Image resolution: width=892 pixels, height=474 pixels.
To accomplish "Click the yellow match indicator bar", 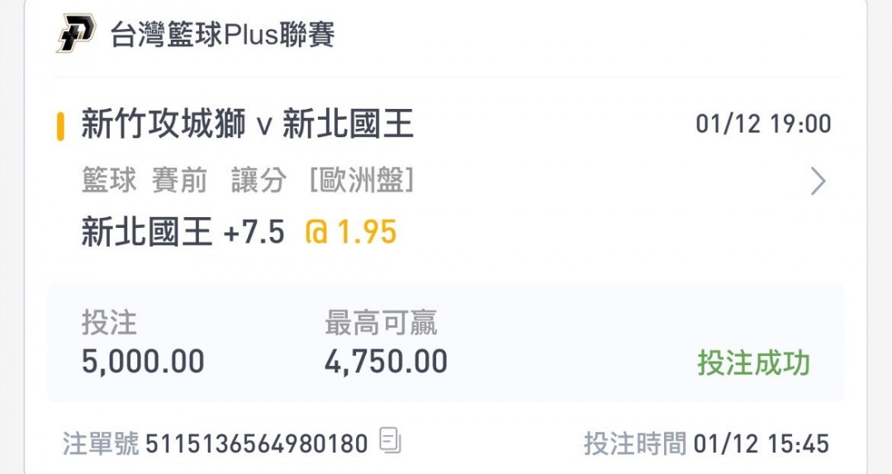I will click(x=60, y=126).
